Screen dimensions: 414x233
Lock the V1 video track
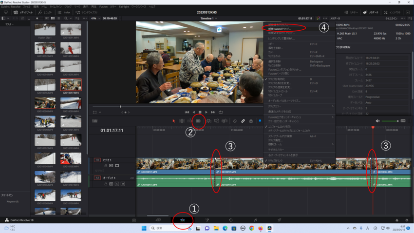(106, 166)
